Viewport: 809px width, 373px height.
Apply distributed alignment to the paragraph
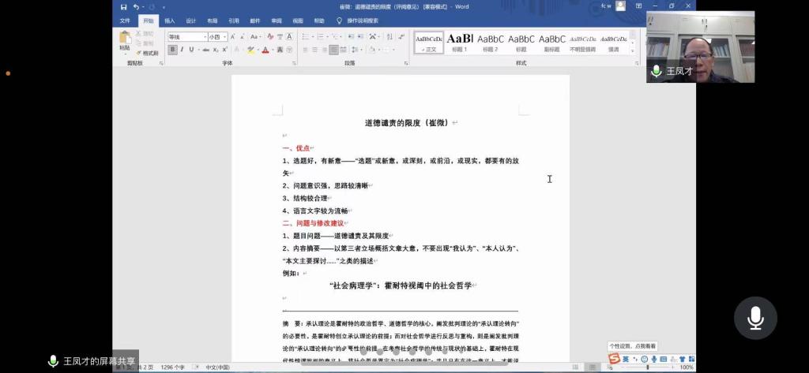(x=344, y=50)
